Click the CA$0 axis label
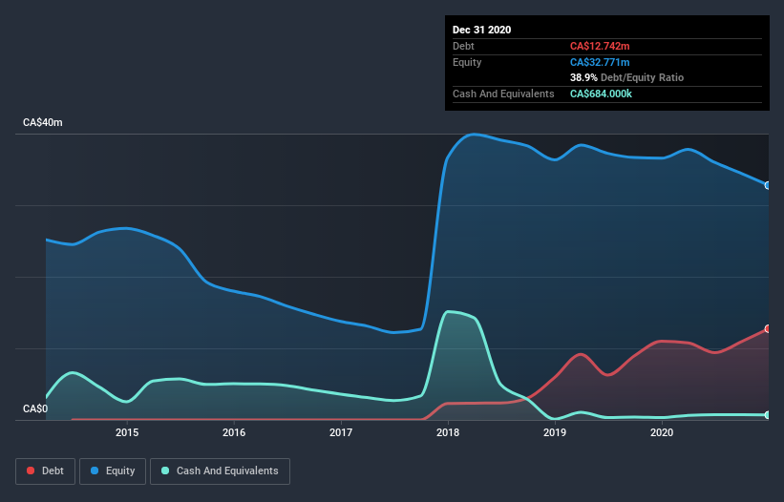 (x=35, y=408)
